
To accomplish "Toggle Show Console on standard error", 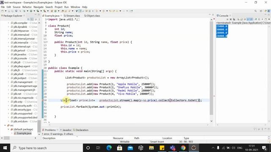I will coord(252,19).
